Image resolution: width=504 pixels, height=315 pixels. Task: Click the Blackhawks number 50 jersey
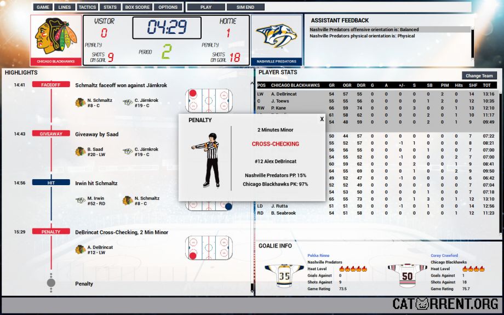coord(407,275)
